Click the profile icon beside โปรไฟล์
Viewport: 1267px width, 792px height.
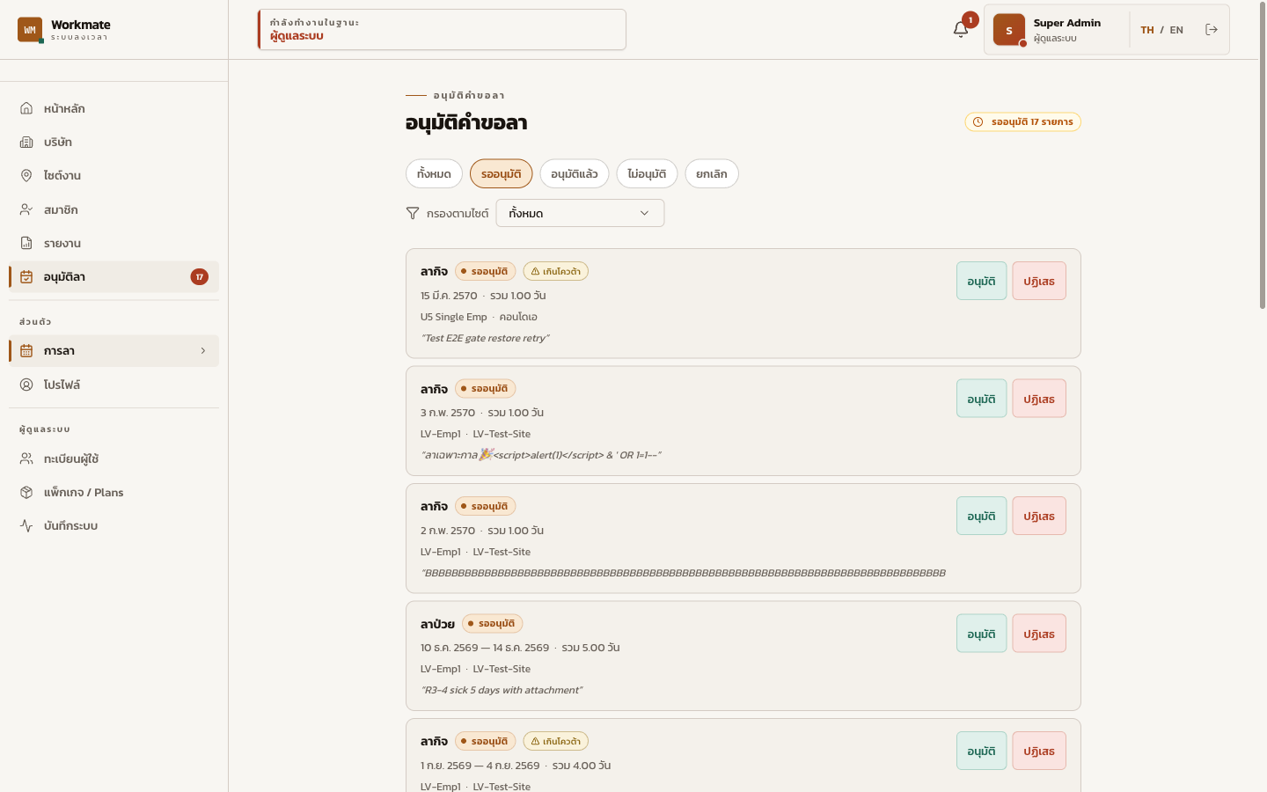pos(26,385)
